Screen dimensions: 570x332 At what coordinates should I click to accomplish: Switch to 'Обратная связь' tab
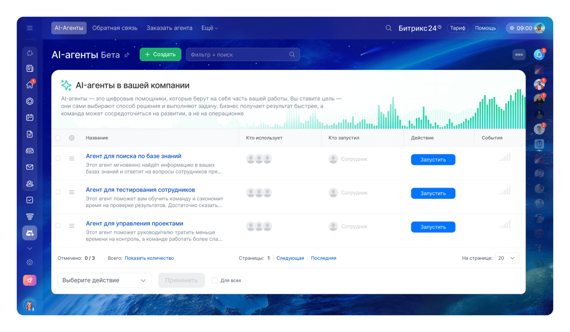[115, 28]
